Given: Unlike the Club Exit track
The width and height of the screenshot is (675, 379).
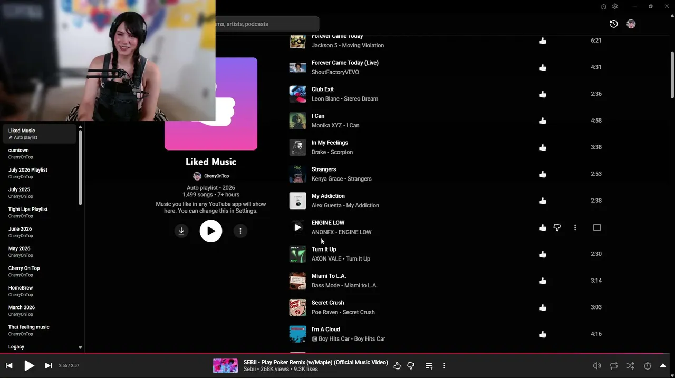Looking at the screenshot, I should click(543, 94).
